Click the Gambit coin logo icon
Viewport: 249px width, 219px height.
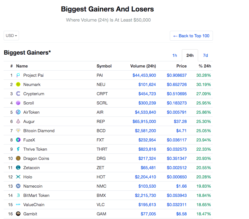(x=18, y=214)
